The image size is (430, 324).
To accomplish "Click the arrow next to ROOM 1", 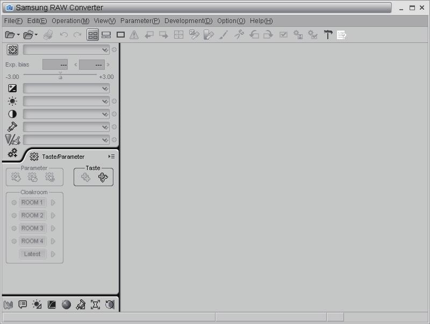I will pos(53,203).
